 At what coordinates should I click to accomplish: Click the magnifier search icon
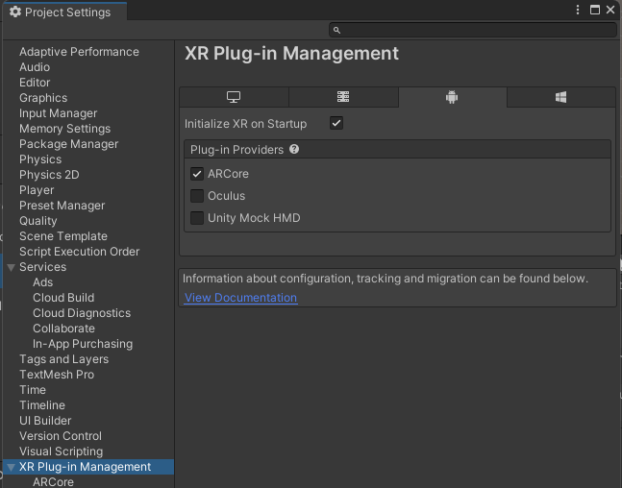[x=336, y=30]
